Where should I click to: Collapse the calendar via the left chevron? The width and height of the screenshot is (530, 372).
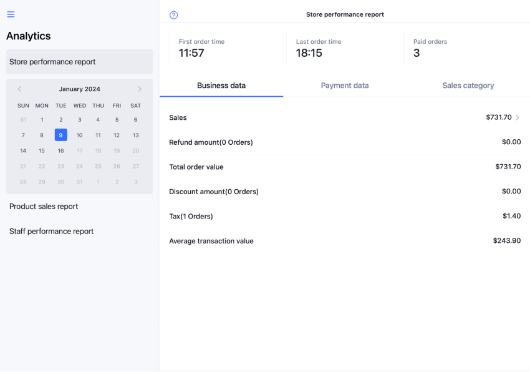pyautogui.click(x=19, y=89)
